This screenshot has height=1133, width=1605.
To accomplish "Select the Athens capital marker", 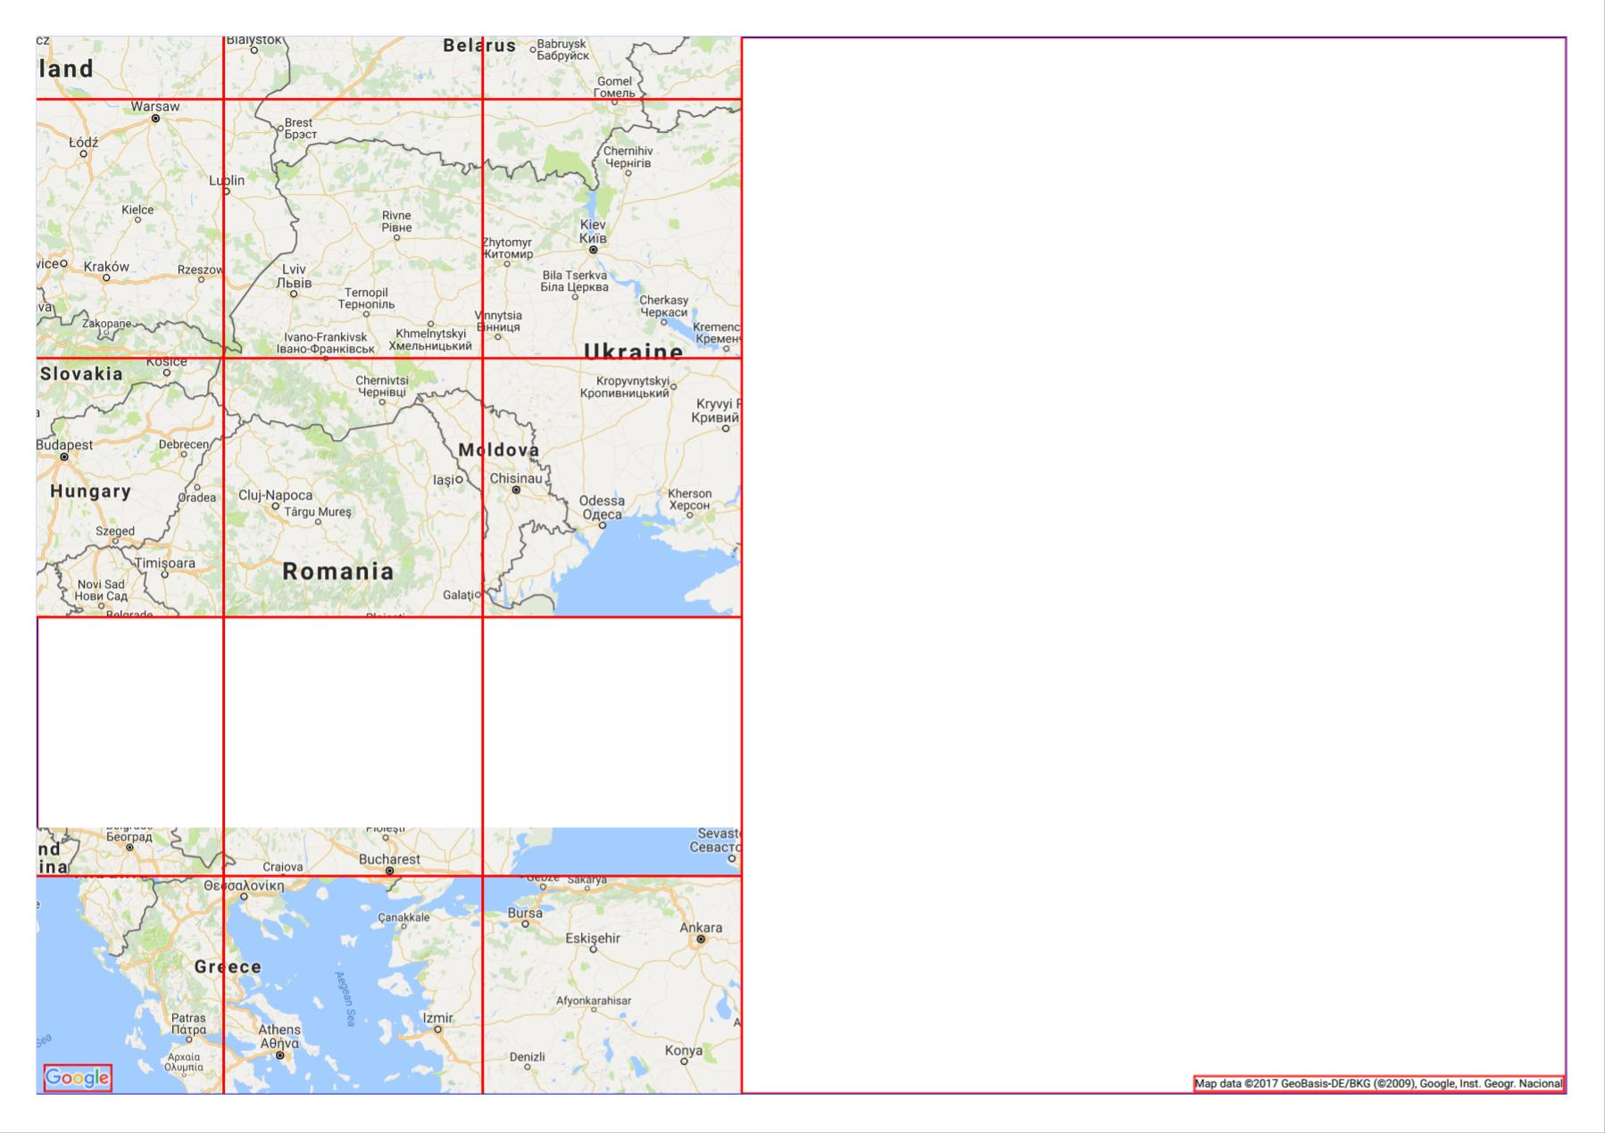I will coord(280,1055).
